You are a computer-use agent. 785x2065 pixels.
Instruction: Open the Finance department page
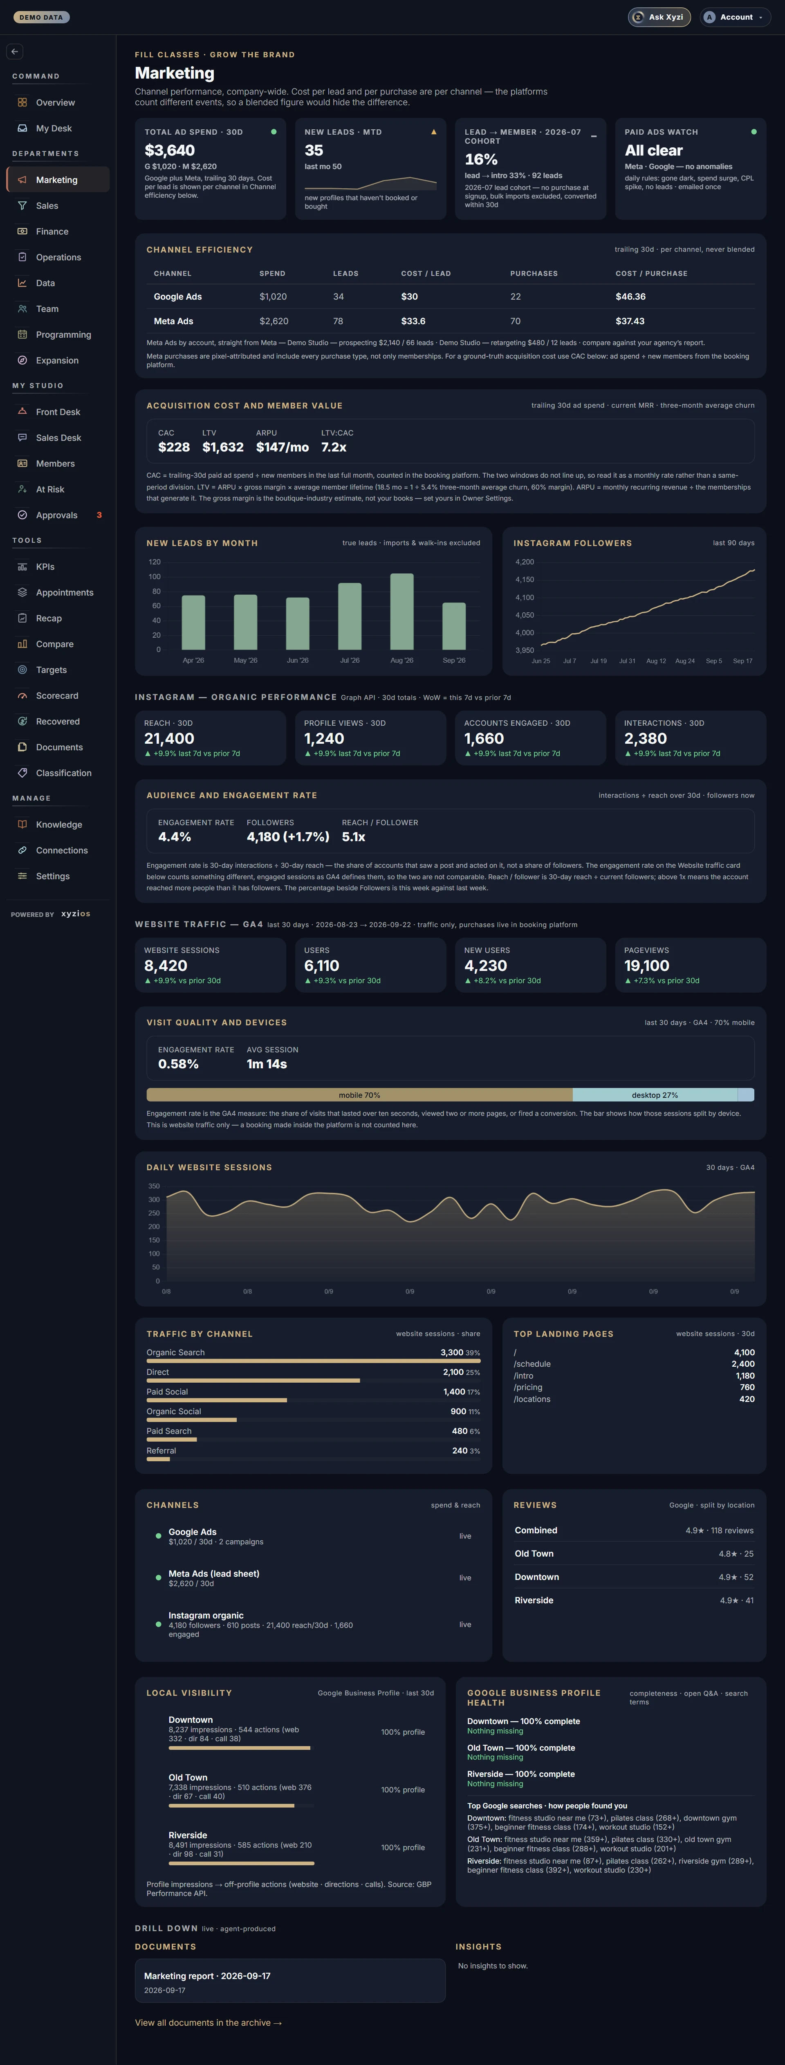click(x=58, y=231)
